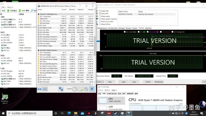This screenshot has height=116, width=206.
Task: Open Task Manager 文件(F) menu
Action: tap(100, 90)
